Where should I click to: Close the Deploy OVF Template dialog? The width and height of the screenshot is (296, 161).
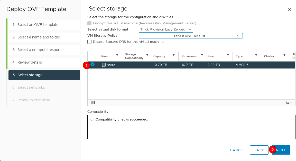tap(289, 9)
